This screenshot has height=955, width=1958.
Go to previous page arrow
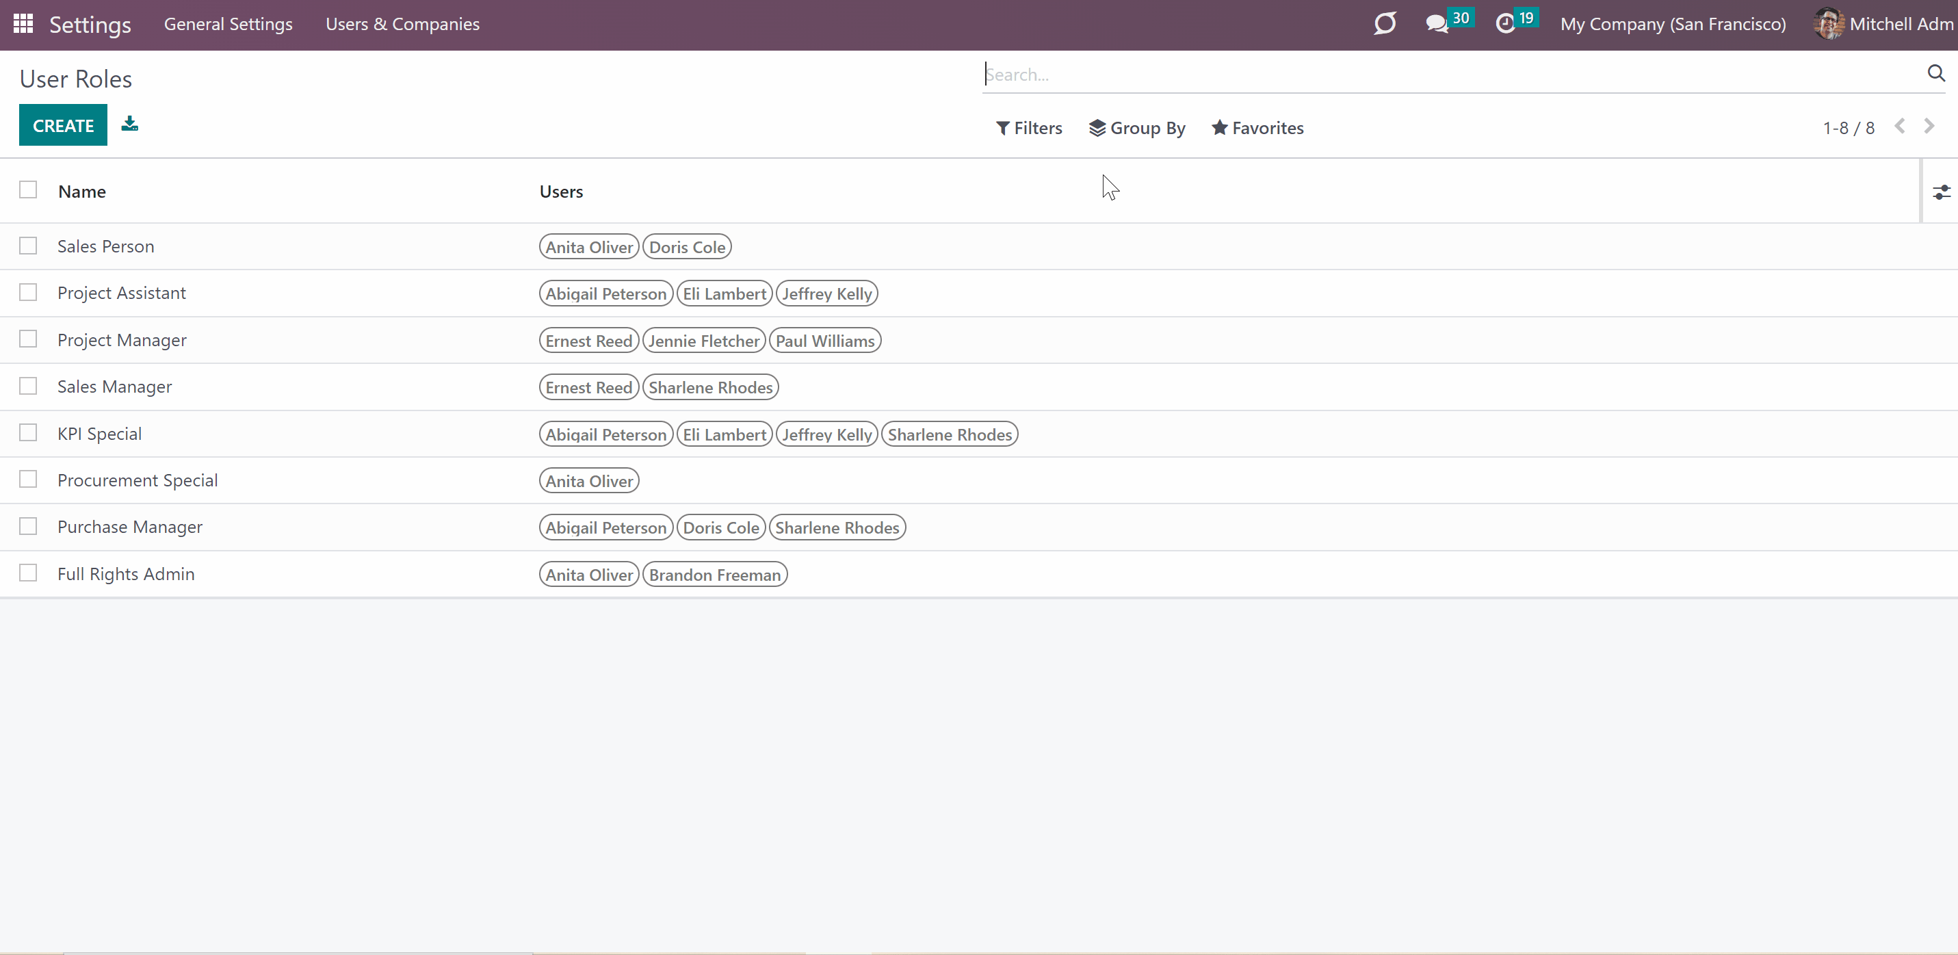1899,127
